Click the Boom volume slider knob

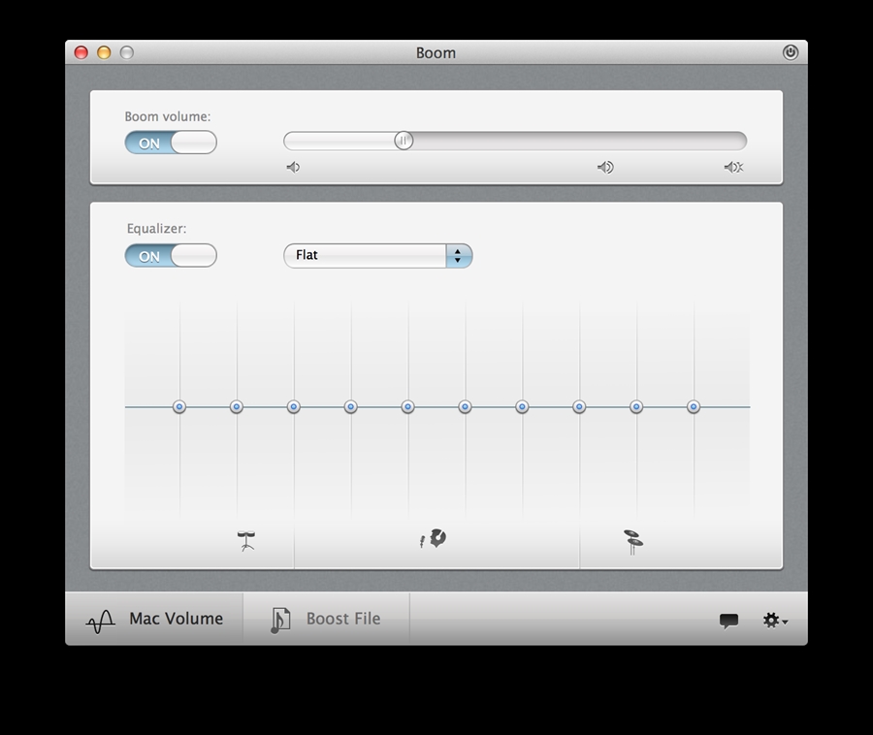pos(404,141)
